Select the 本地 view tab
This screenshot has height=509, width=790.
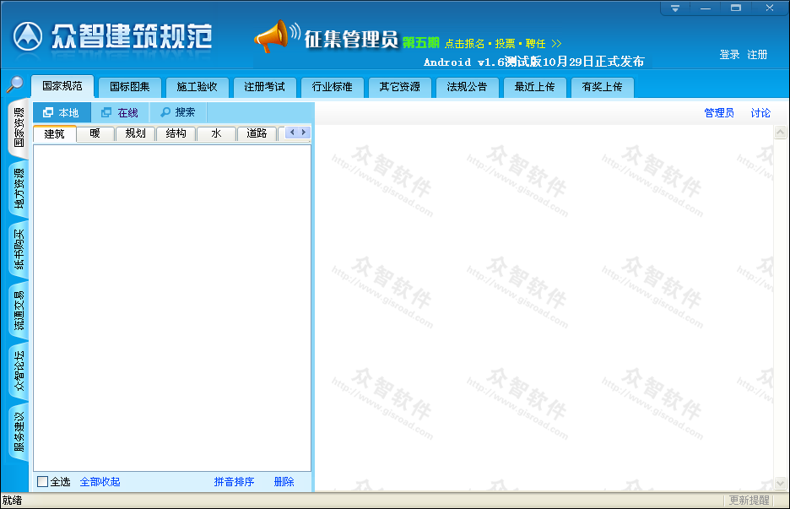[62, 112]
